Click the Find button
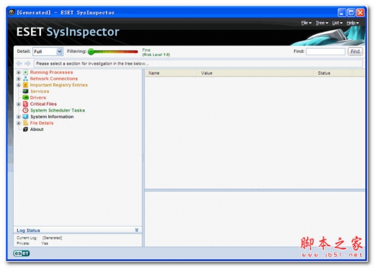 tap(355, 52)
